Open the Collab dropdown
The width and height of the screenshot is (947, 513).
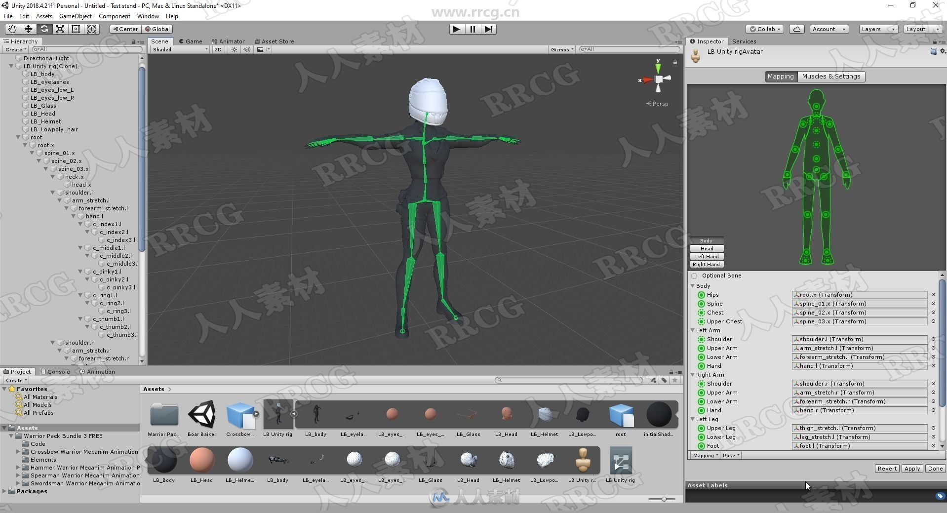click(x=765, y=29)
